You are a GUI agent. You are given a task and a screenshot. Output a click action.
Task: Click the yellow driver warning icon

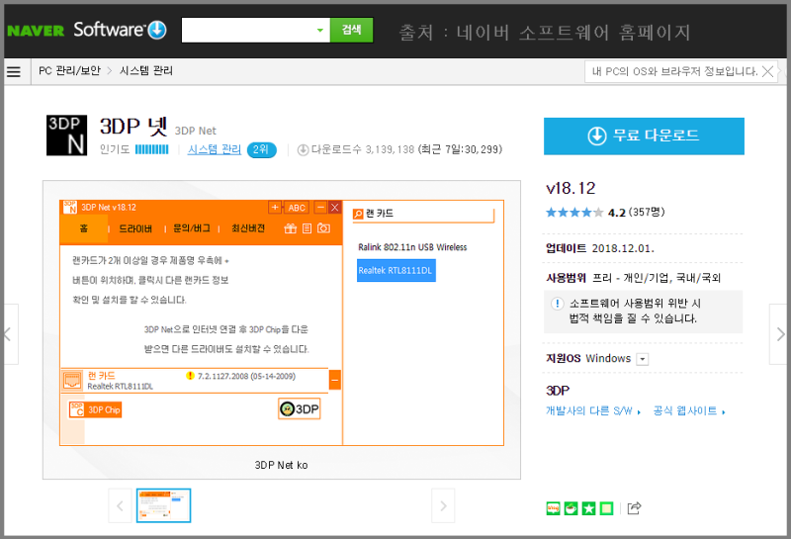point(190,376)
